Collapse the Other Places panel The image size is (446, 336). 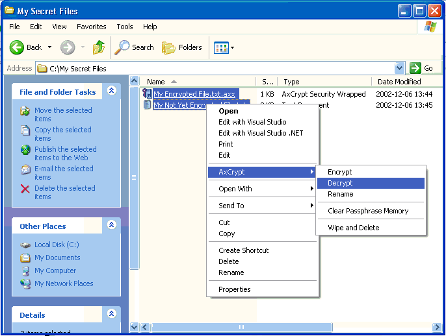click(x=112, y=226)
